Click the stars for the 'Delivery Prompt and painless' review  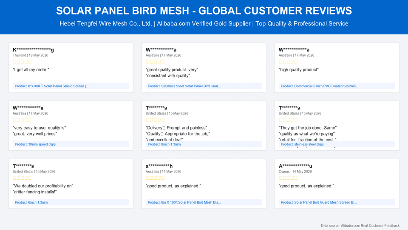(155, 120)
